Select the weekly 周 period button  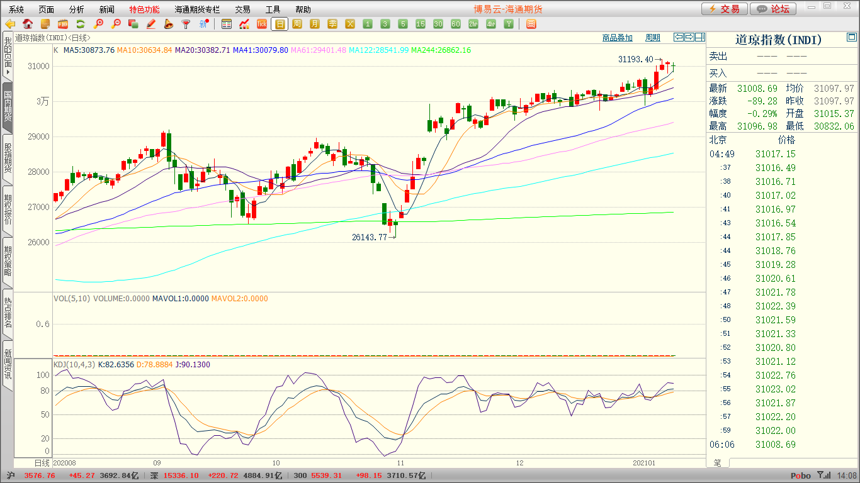[x=297, y=24]
